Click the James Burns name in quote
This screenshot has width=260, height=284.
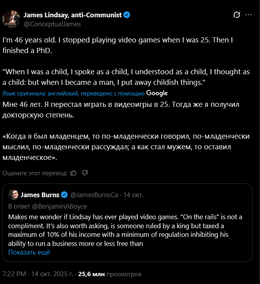pyautogui.click(x=40, y=195)
